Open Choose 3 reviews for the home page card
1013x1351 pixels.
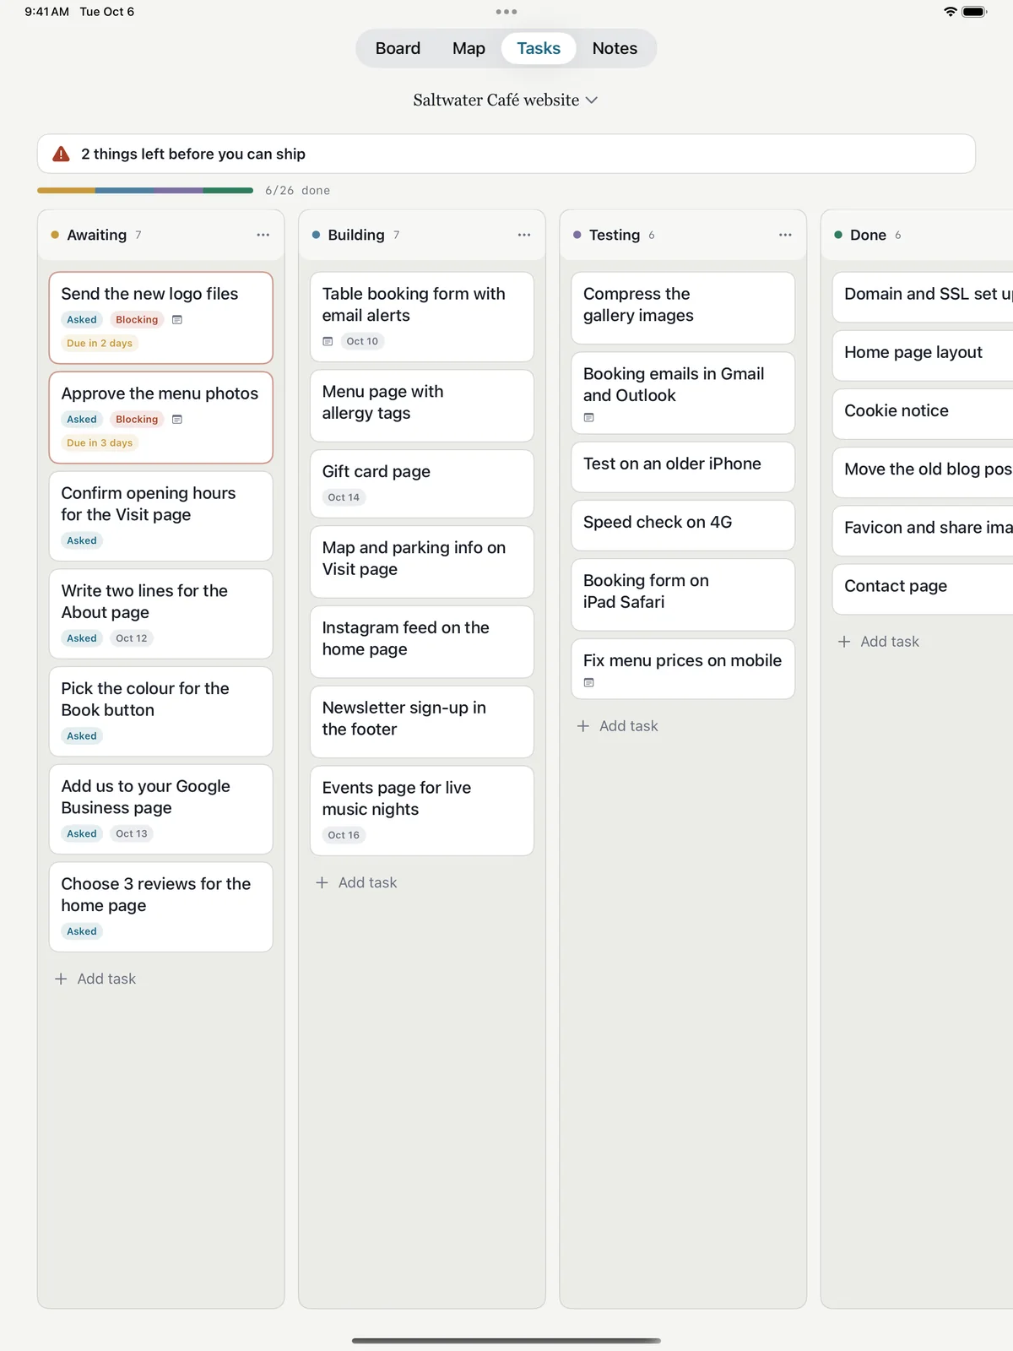(161, 907)
